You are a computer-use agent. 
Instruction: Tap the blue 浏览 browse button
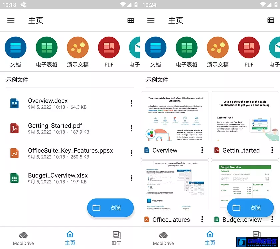tap(110, 208)
